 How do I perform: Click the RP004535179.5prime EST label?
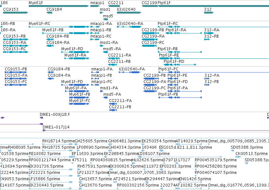216,160
